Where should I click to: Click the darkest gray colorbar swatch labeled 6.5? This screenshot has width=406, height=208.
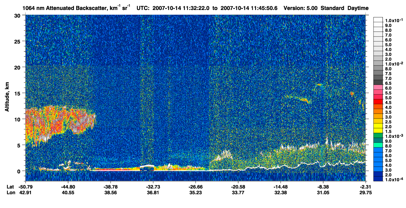pyautogui.click(x=378, y=83)
